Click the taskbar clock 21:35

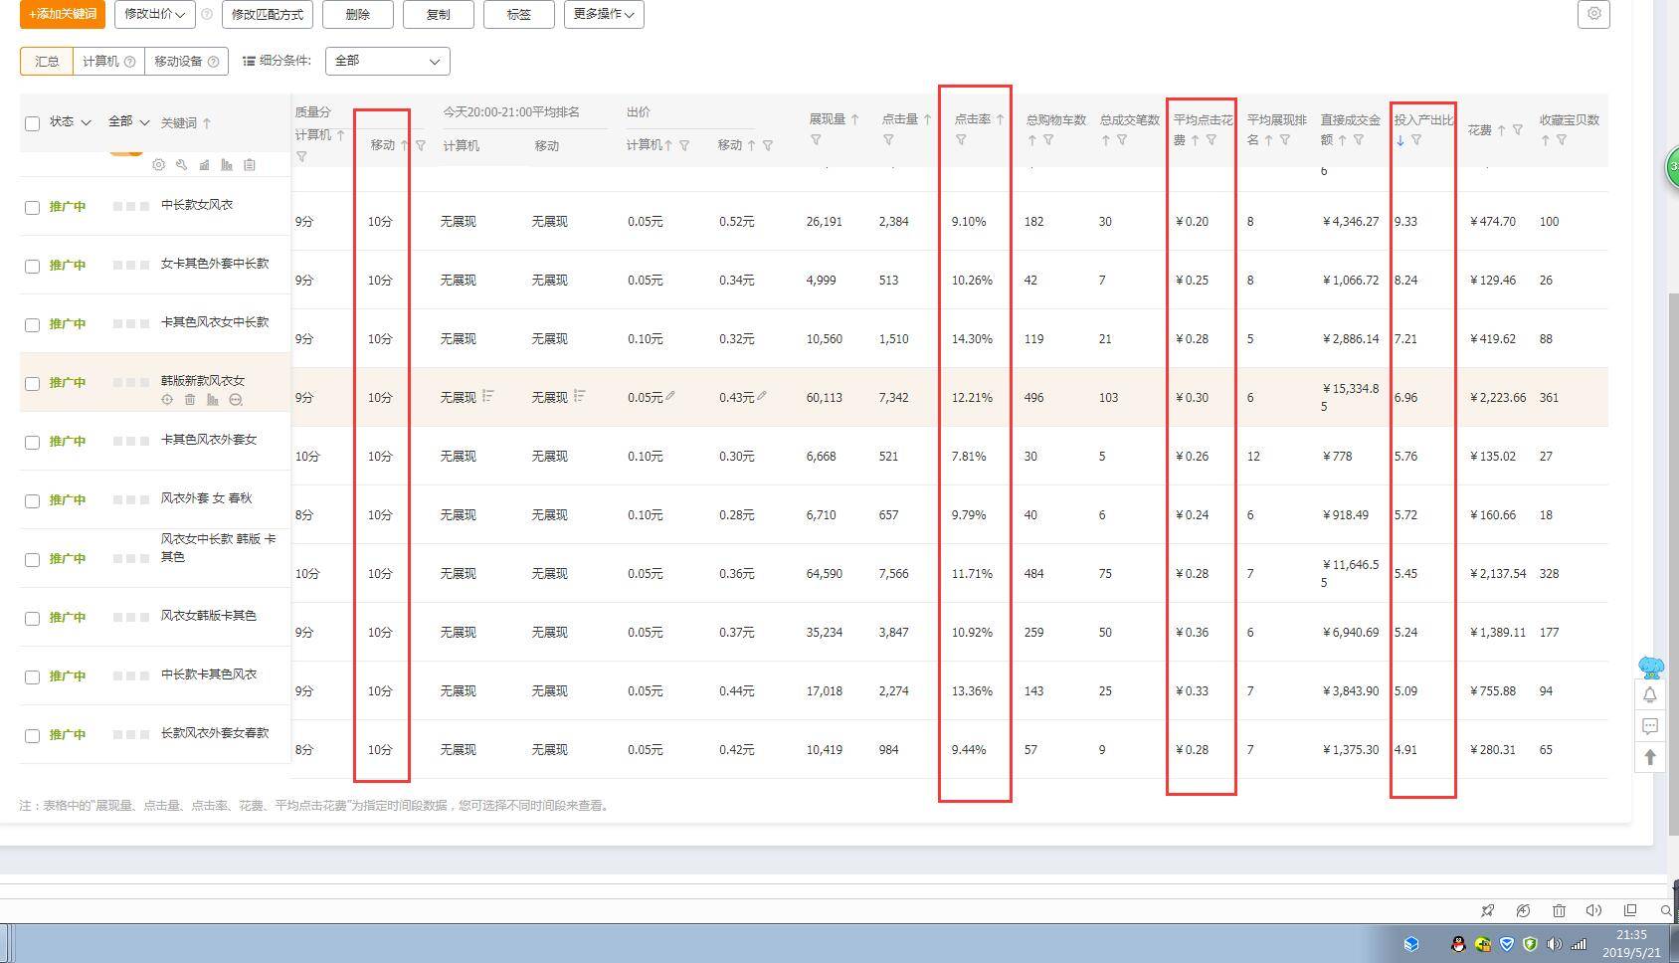tap(1631, 934)
